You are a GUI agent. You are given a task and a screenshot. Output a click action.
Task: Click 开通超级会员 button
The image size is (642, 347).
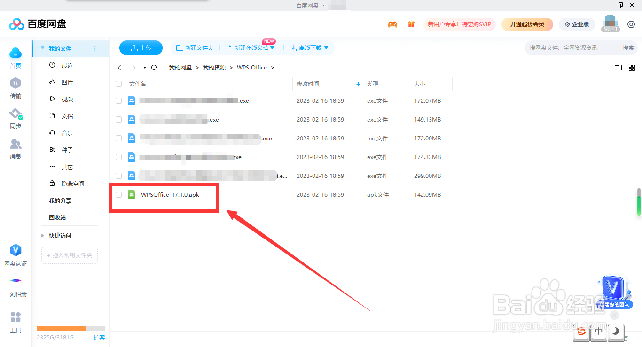(527, 24)
